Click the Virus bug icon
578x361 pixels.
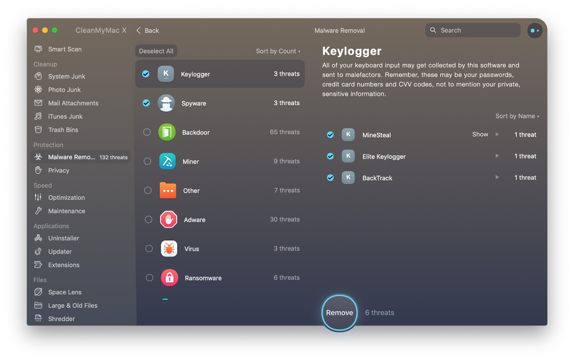tap(169, 248)
